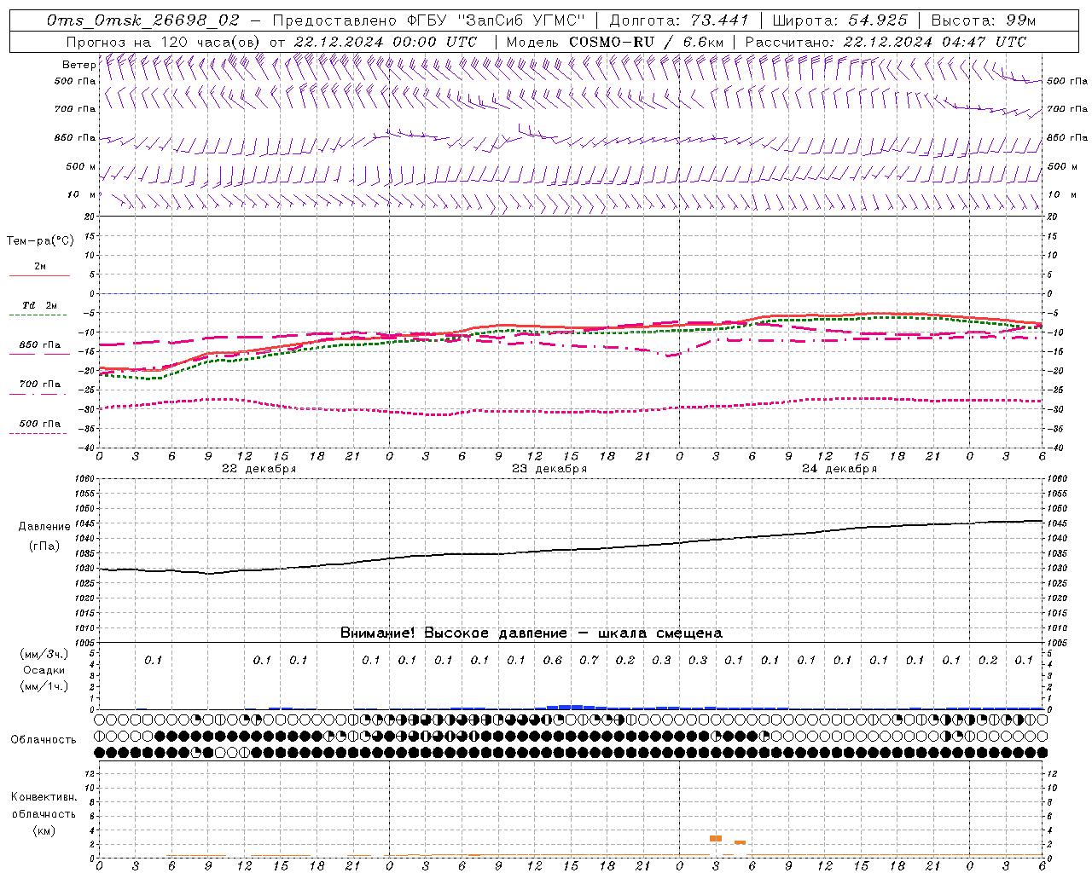Image resolution: width=1092 pixels, height=873 pixels.
Task: Click the Высота: 99м value
Action: click(984, 20)
